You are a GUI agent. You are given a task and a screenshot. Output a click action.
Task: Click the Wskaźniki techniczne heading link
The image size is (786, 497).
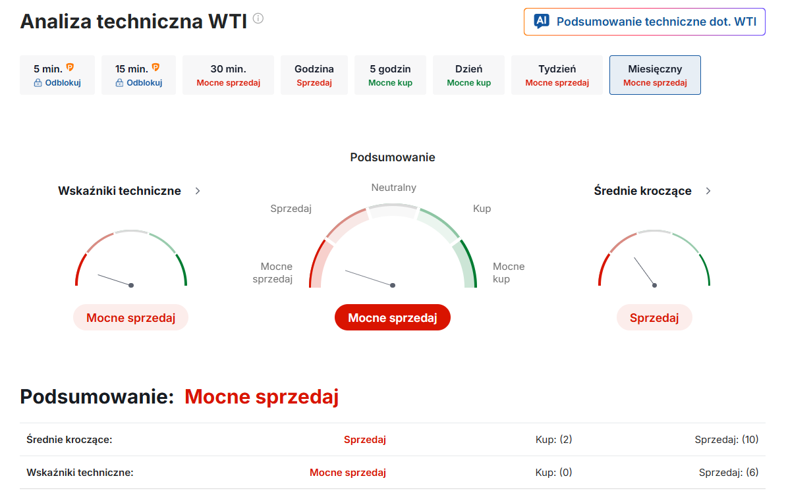click(119, 191)
